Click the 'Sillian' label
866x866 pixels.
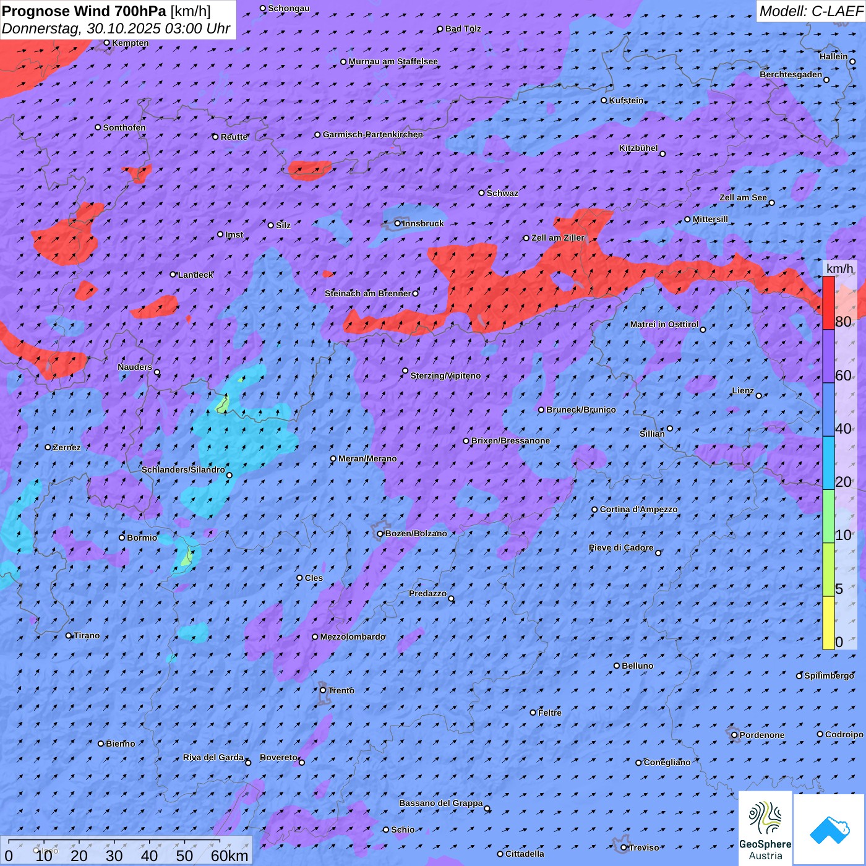[x=652, y=434]
